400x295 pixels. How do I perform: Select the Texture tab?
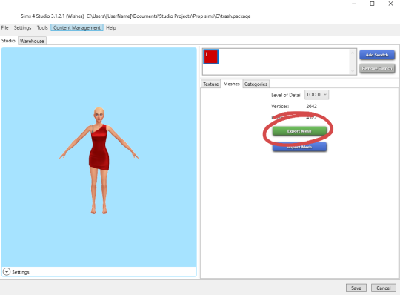(x=210, y=84)
